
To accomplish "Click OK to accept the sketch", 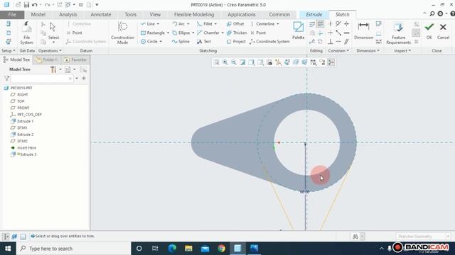I will click(x=429, y=31).
